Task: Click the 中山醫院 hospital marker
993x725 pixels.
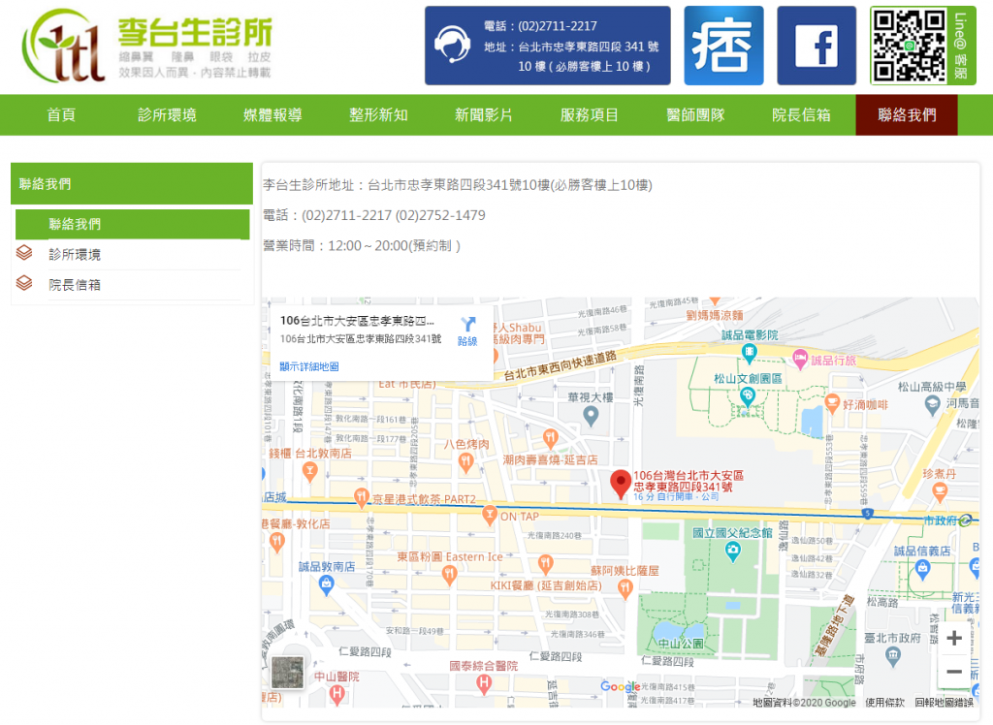Action: [x=336, y=695]
